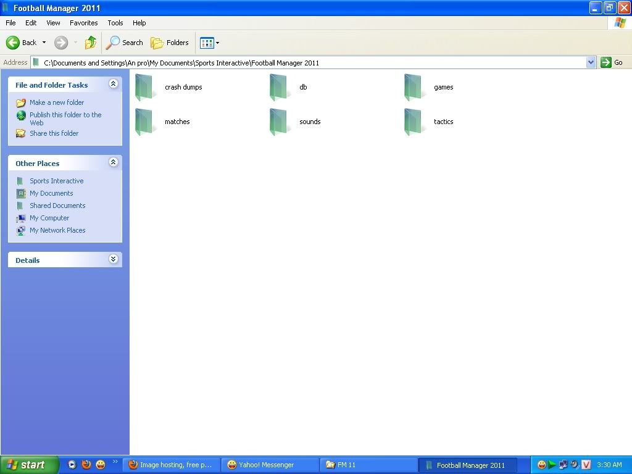Open the Help menu
The height and width of the screenshot is (474, 632).
[x=139, y=23]
